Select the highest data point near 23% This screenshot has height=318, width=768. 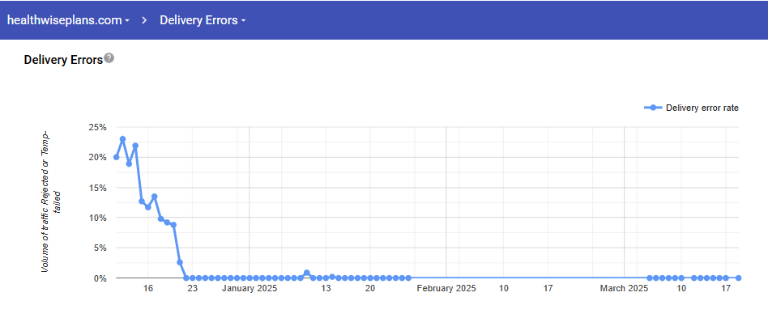122,139
